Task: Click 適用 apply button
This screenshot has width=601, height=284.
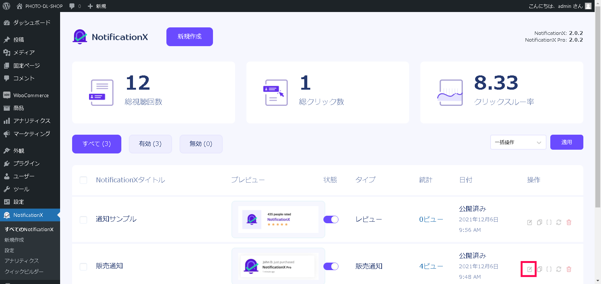Action: (567, 142)
